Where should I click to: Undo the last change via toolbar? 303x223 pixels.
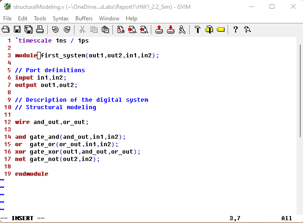click(x=56, y=30)
